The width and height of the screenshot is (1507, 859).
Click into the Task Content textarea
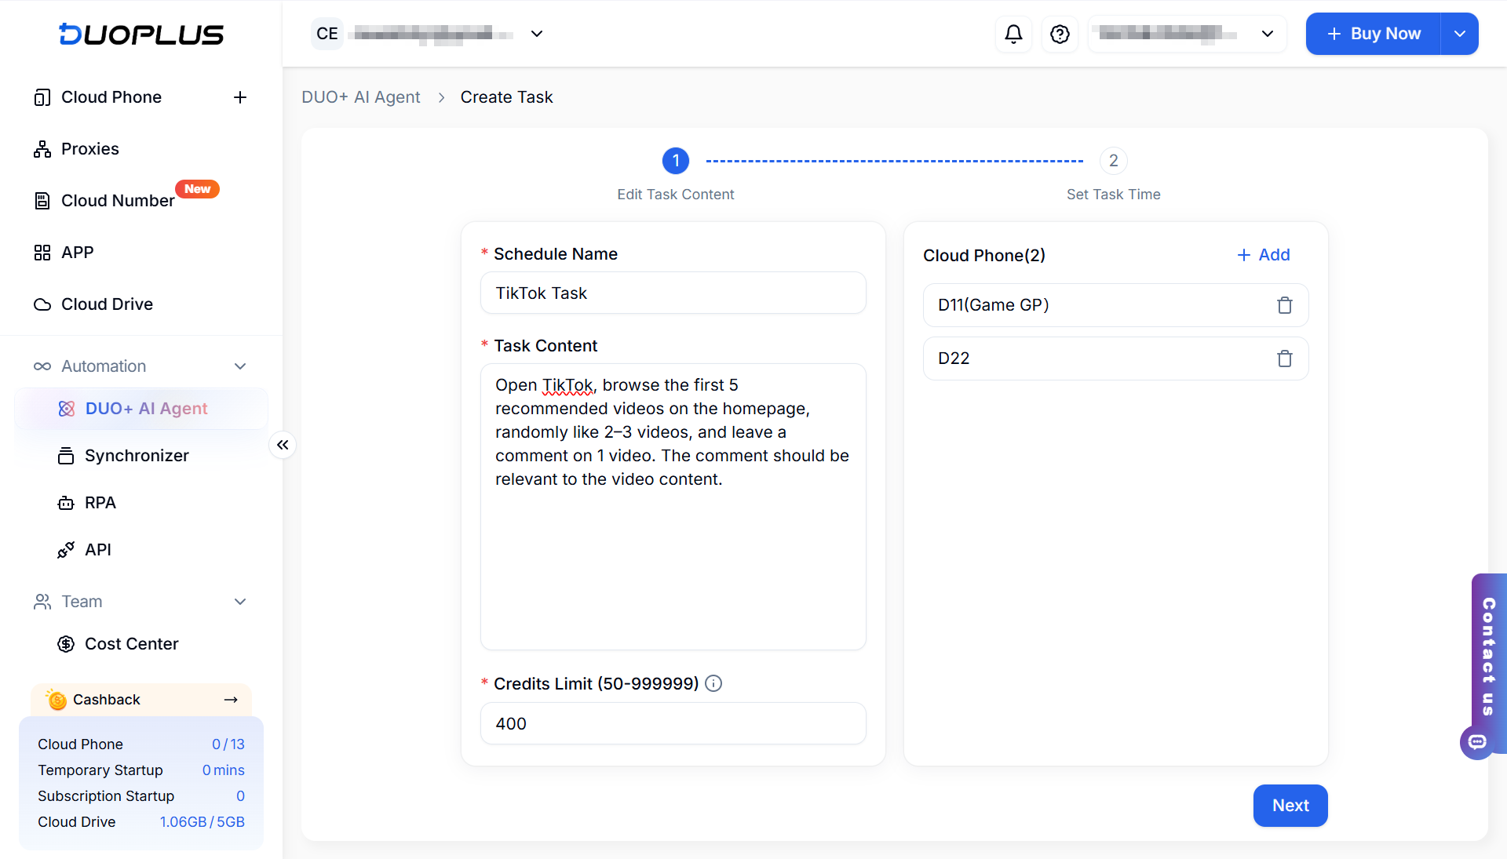click(673, 507)
